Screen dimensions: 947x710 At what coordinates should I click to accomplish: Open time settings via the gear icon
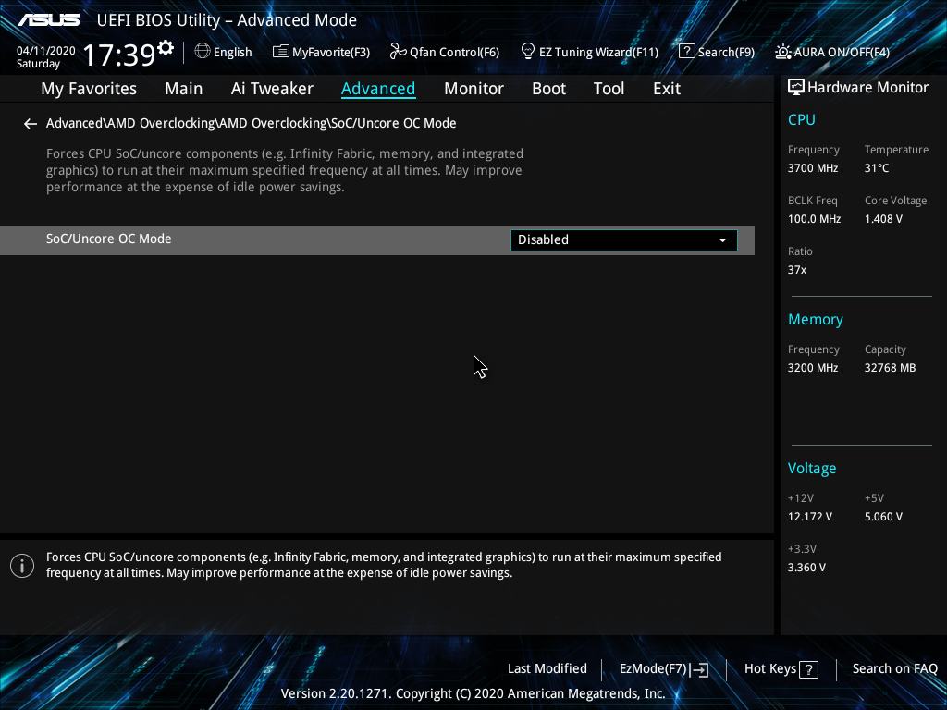[x=166, y=47]
